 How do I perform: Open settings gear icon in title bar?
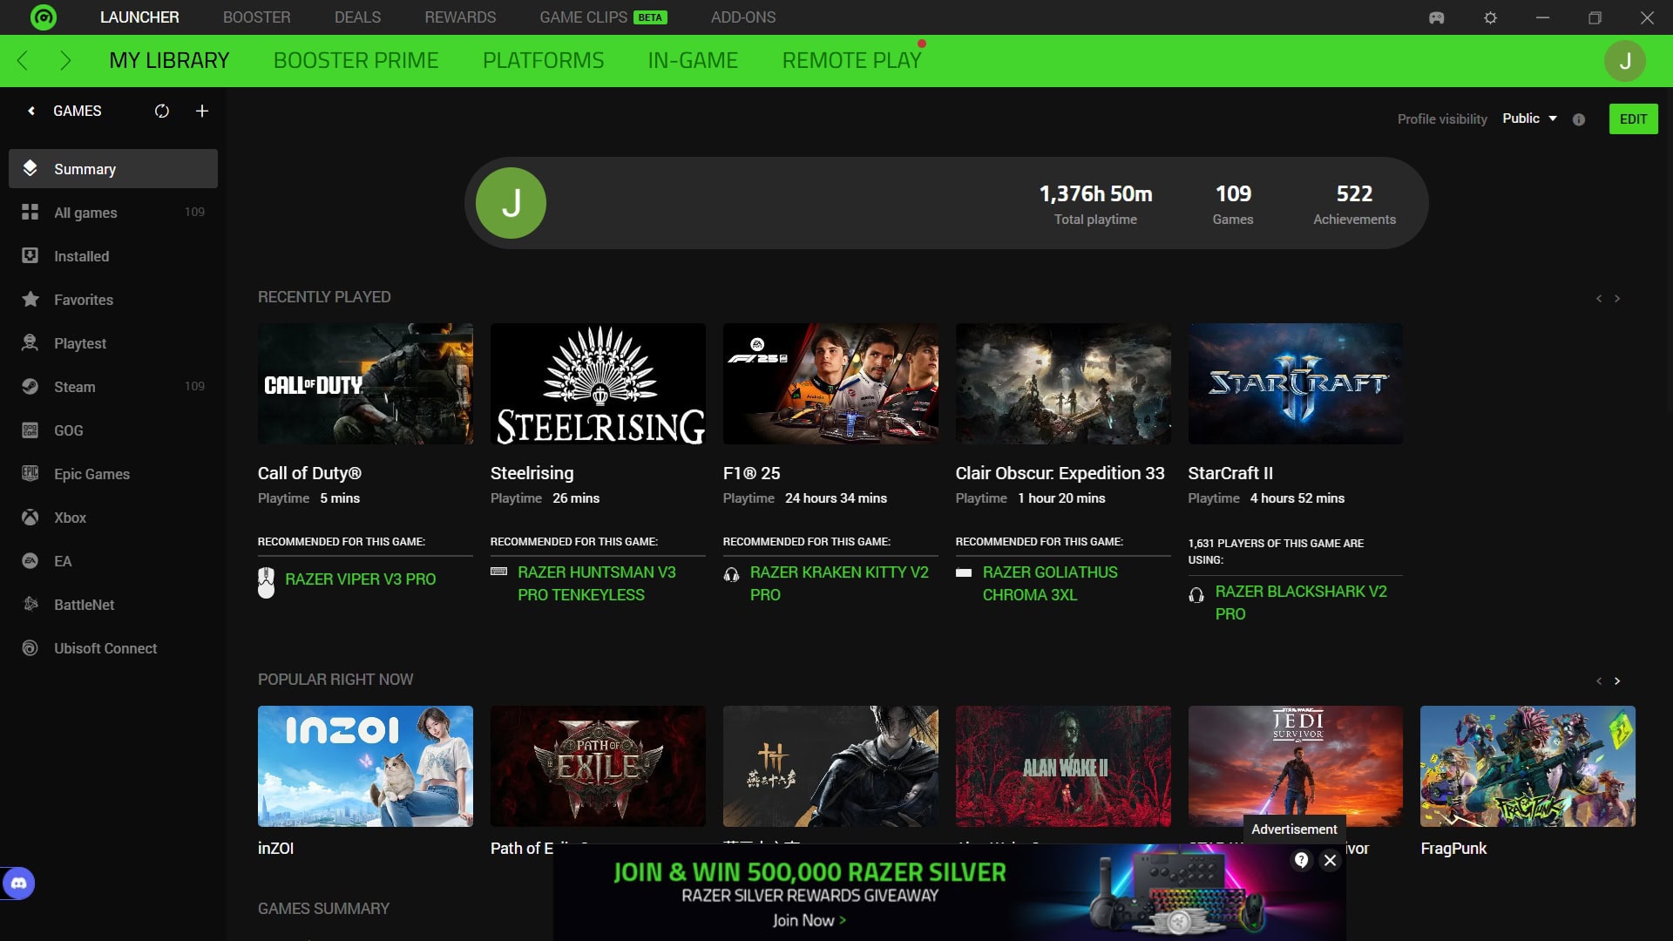[1490, 17]
